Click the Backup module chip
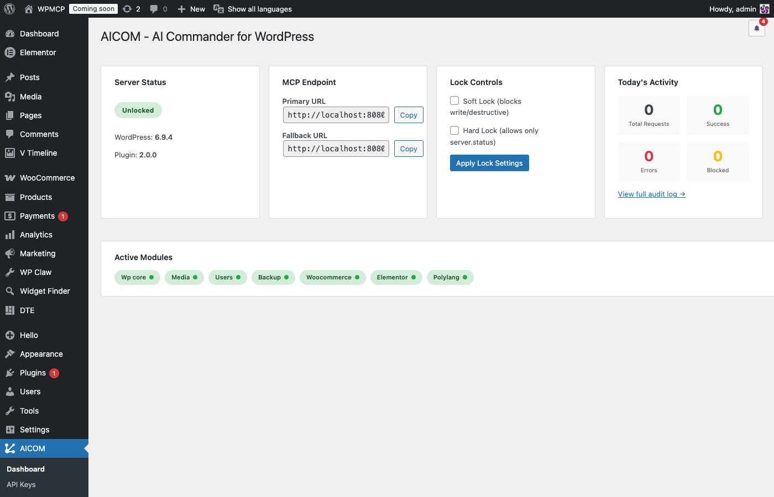This screenshot has height=497, width=774. (x=273, y=277)
